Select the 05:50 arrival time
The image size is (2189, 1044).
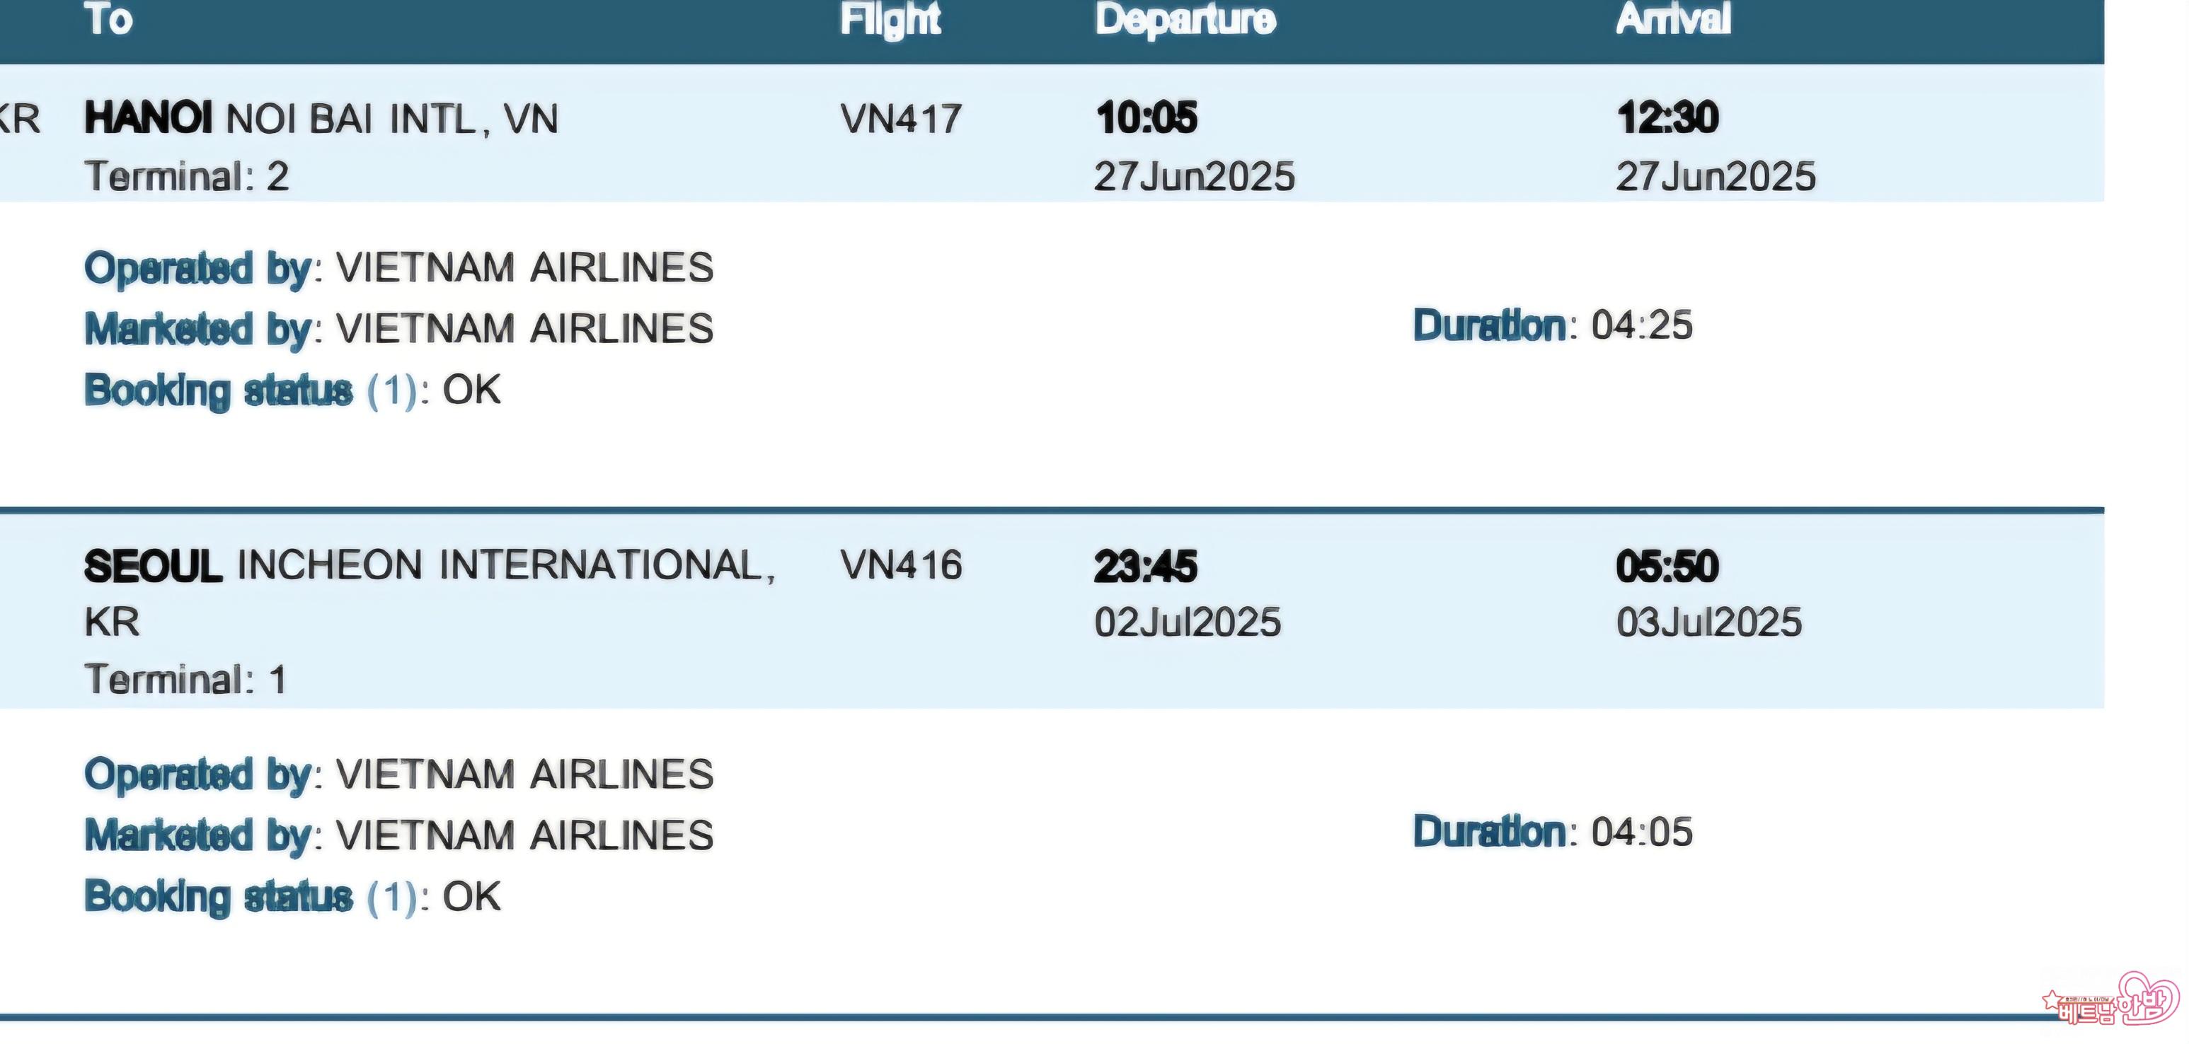tap(1667, 567)
